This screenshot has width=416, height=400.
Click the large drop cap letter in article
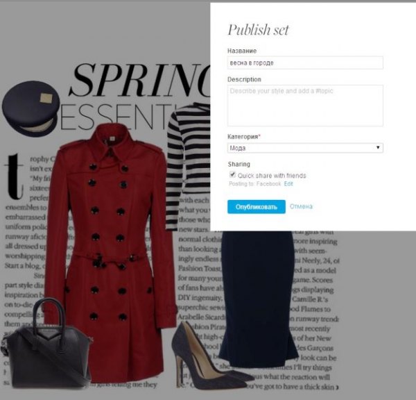pos(14,176)
